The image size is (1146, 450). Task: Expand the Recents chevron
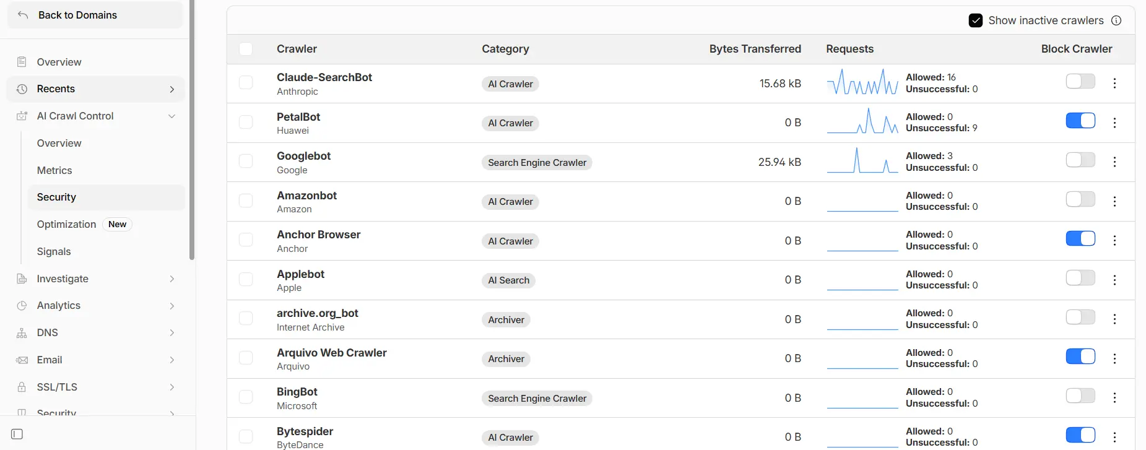[x=172, y=89]
